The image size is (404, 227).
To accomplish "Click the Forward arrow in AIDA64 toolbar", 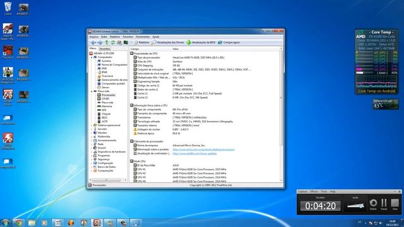I will coord(100,42).
